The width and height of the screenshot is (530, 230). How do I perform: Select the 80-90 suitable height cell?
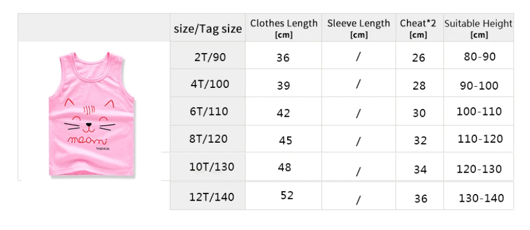coord(479,55)
